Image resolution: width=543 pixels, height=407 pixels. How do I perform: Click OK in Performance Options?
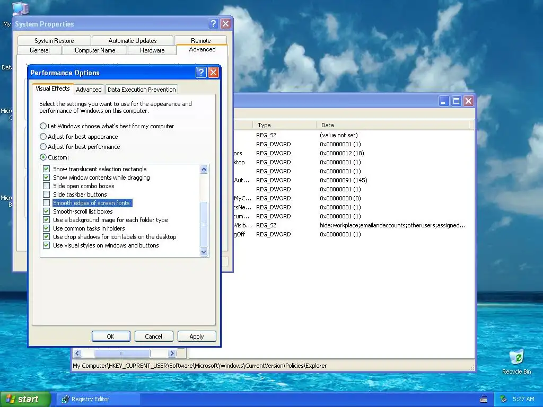point(111,337)
